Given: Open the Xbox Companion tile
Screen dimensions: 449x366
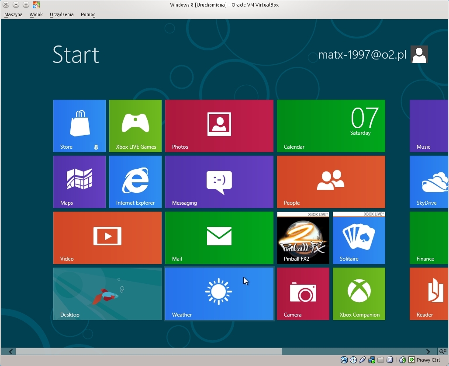Looking at the screenshot, I should click(x=359, y=294).
